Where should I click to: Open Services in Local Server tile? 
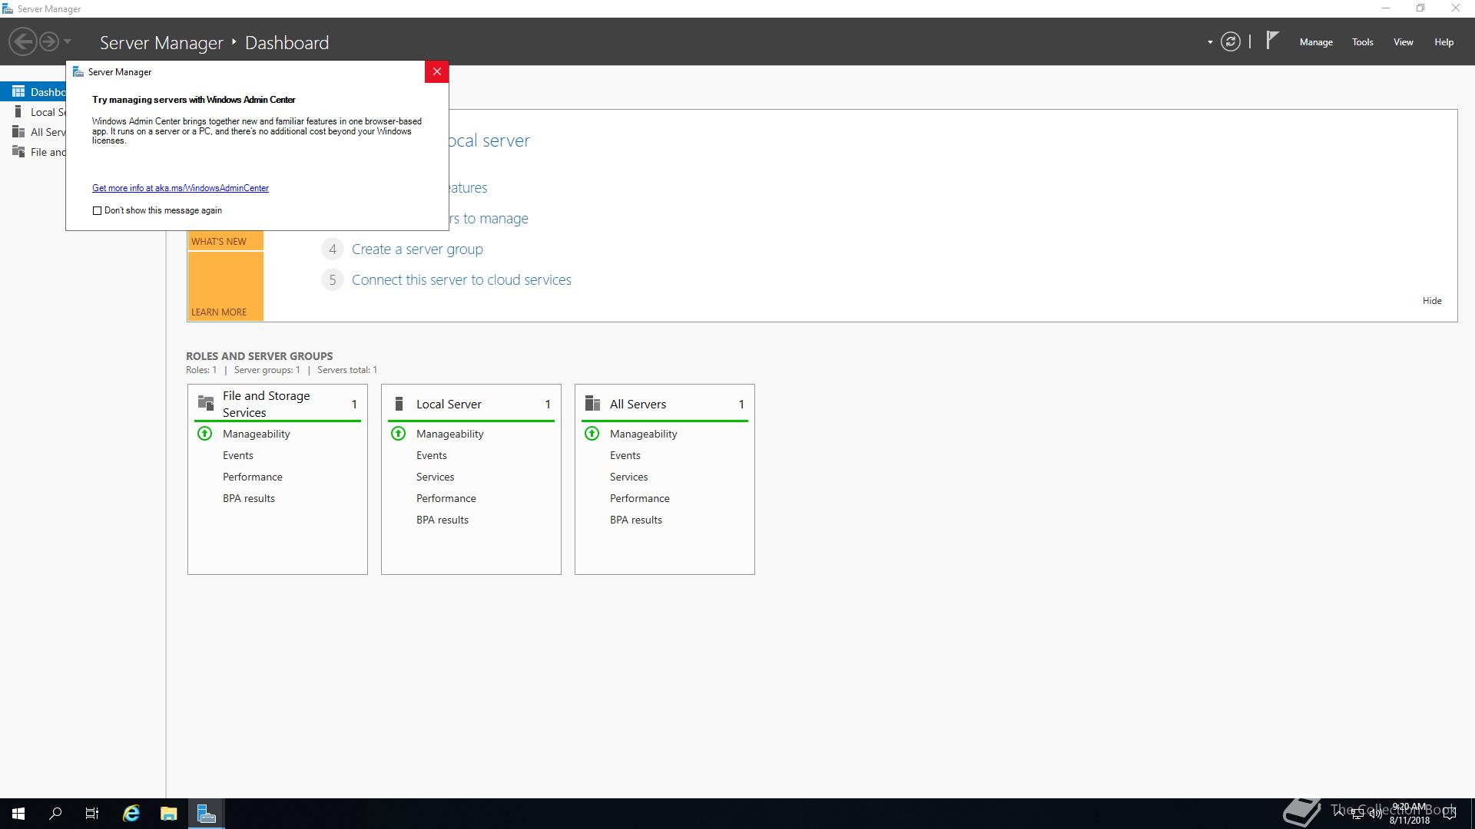(436, 477)
